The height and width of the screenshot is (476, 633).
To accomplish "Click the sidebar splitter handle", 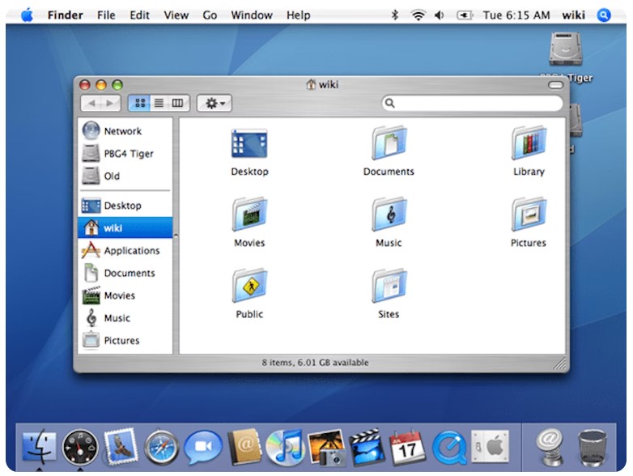I will (x=176, y=235).
